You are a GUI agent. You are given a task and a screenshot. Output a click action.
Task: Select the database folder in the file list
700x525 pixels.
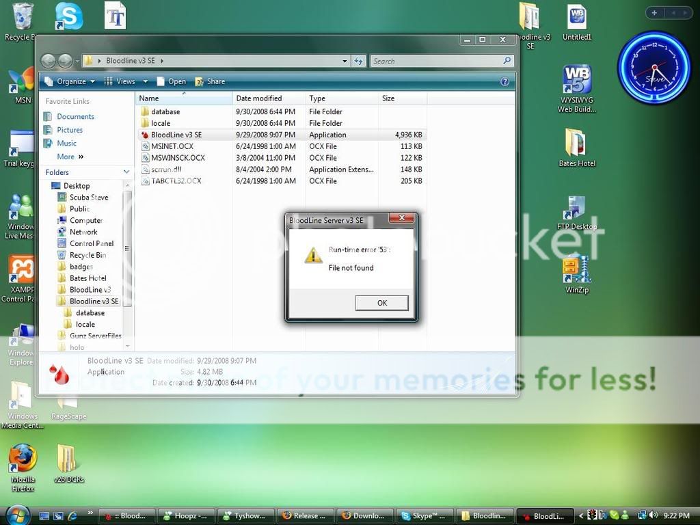[x=281, y=111]
